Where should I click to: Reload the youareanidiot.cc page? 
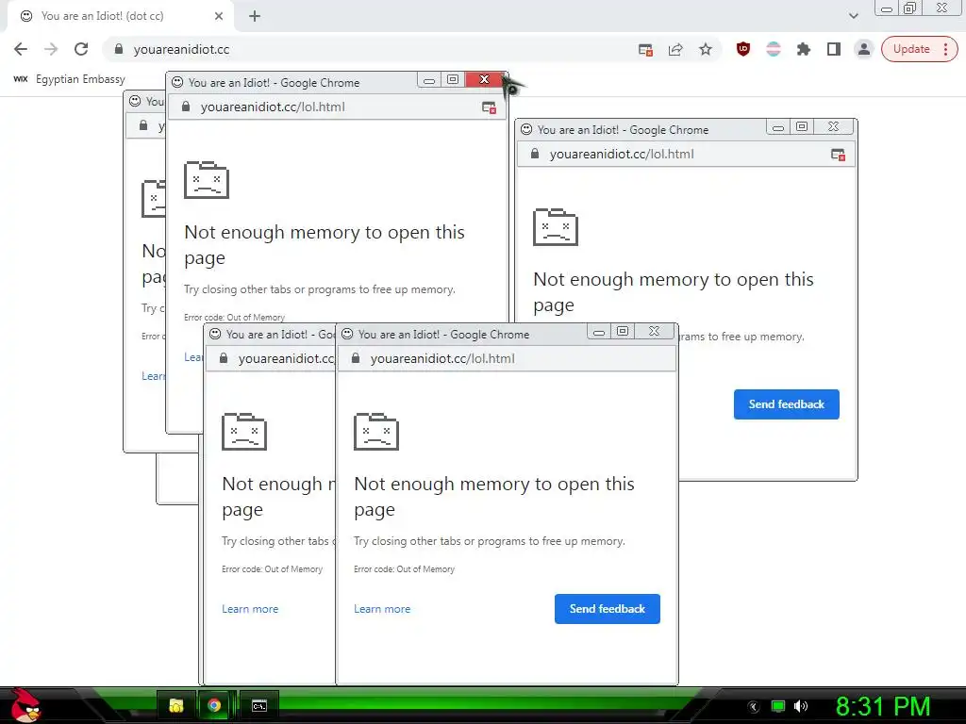click(x=81, y=49)
